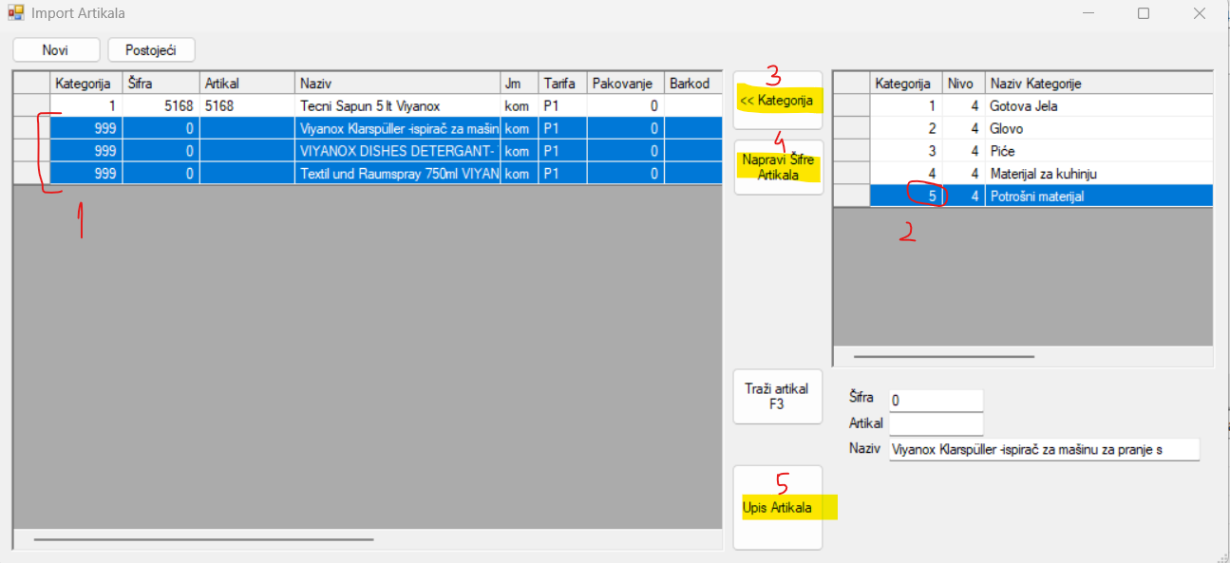Click the Postojeći button

151,49
